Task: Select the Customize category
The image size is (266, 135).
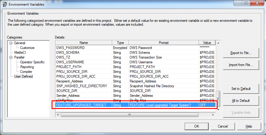Action: 27,48
